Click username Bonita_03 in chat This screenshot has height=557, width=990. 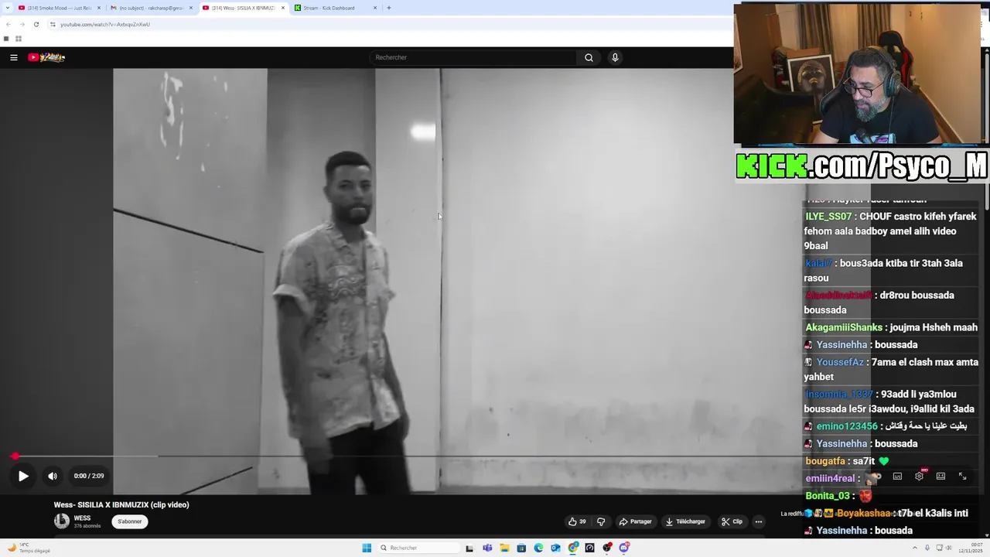[828, 496]
